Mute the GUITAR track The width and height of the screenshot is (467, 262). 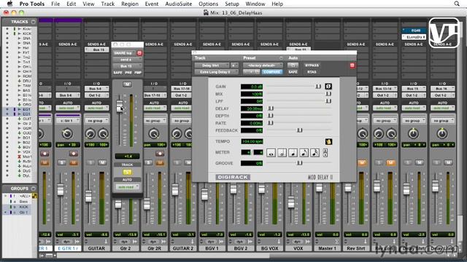102,162
